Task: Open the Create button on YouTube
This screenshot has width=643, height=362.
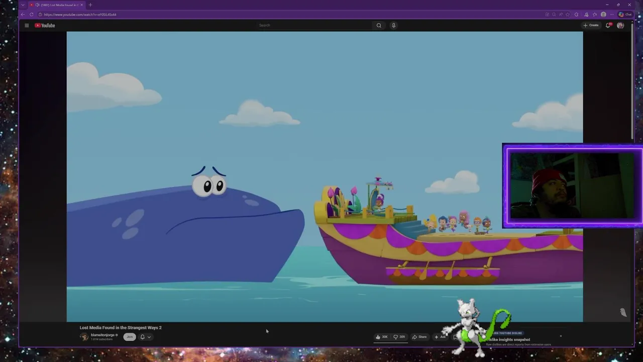Action: (591, 25)
